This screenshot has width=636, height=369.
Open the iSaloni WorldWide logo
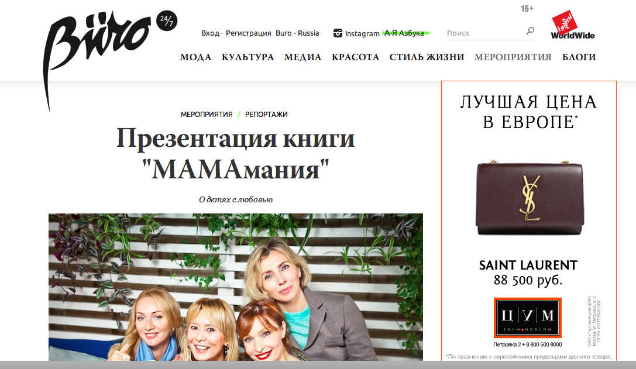572,25
